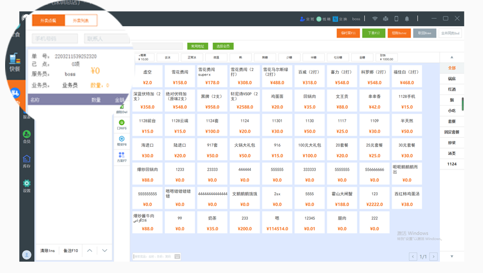Add the 鸡蛋面 ¥20.0 product
The image size is (483, 273).
(x=277, y=101)
